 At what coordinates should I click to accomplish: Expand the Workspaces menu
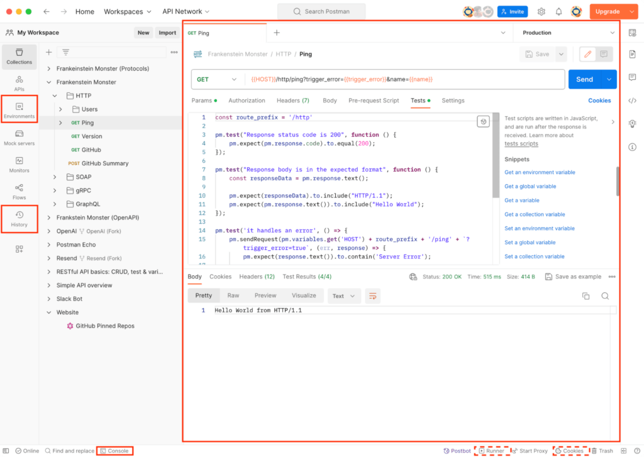127,11
